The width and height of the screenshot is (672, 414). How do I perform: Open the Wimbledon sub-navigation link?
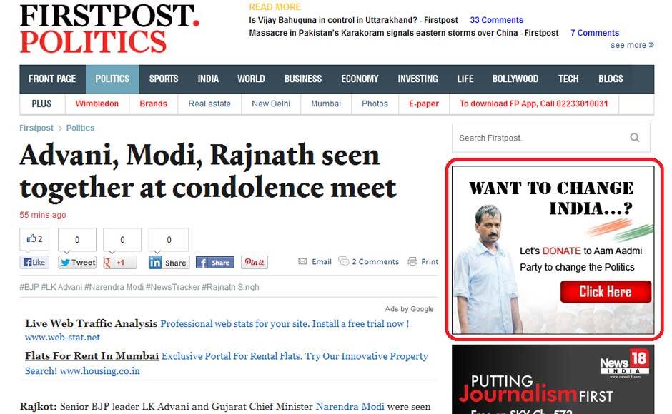[97, 103]
